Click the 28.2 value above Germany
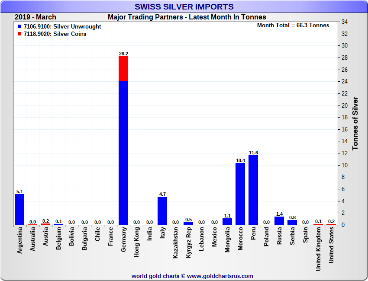Screen dimensions: 368x281 [x=123, y=54]
